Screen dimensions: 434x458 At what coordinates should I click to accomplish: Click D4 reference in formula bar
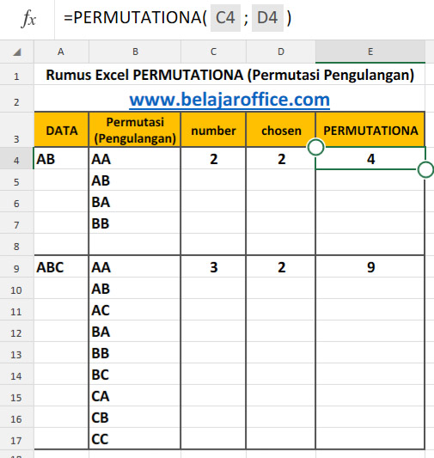click(267, 18)
